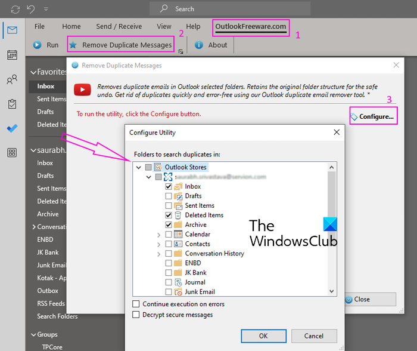Collapse the Favorites folder group
The height and width of the screenshot is (351, 417).
[x=33, y=72]
